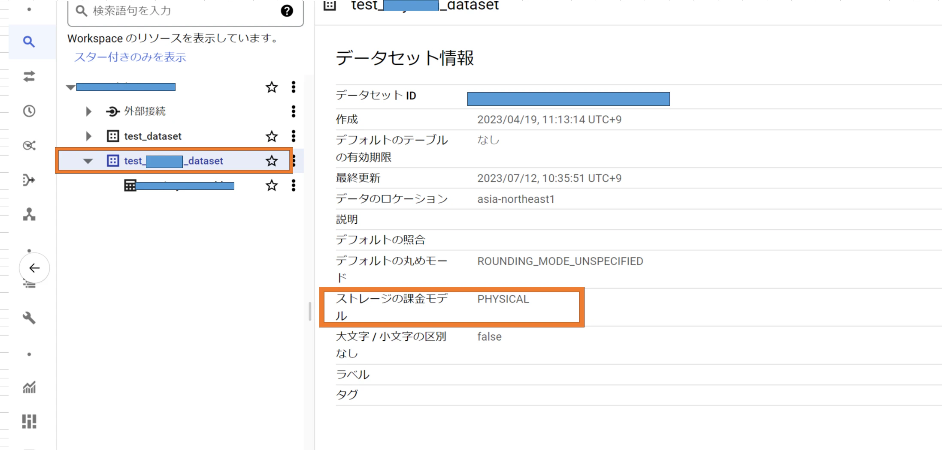The width and height of the screenshot is (942, 450).
Task: Open the test_dataset row's three-dot menu
Action: click(x=294, y=136)
